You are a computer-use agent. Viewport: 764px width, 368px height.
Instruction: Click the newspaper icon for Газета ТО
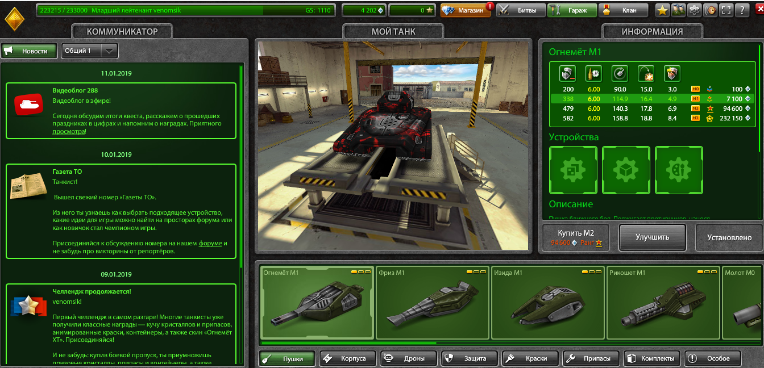tap(28, 186)
